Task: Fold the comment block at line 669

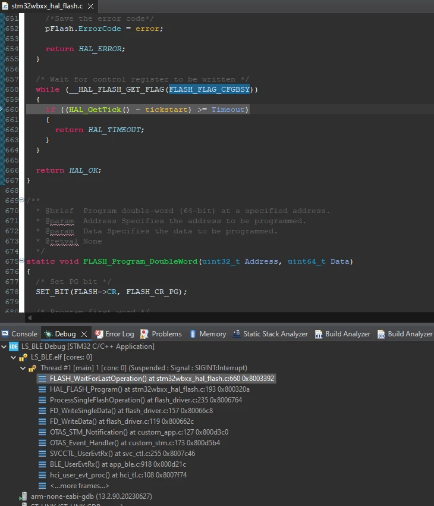Action: coord(21,200)
